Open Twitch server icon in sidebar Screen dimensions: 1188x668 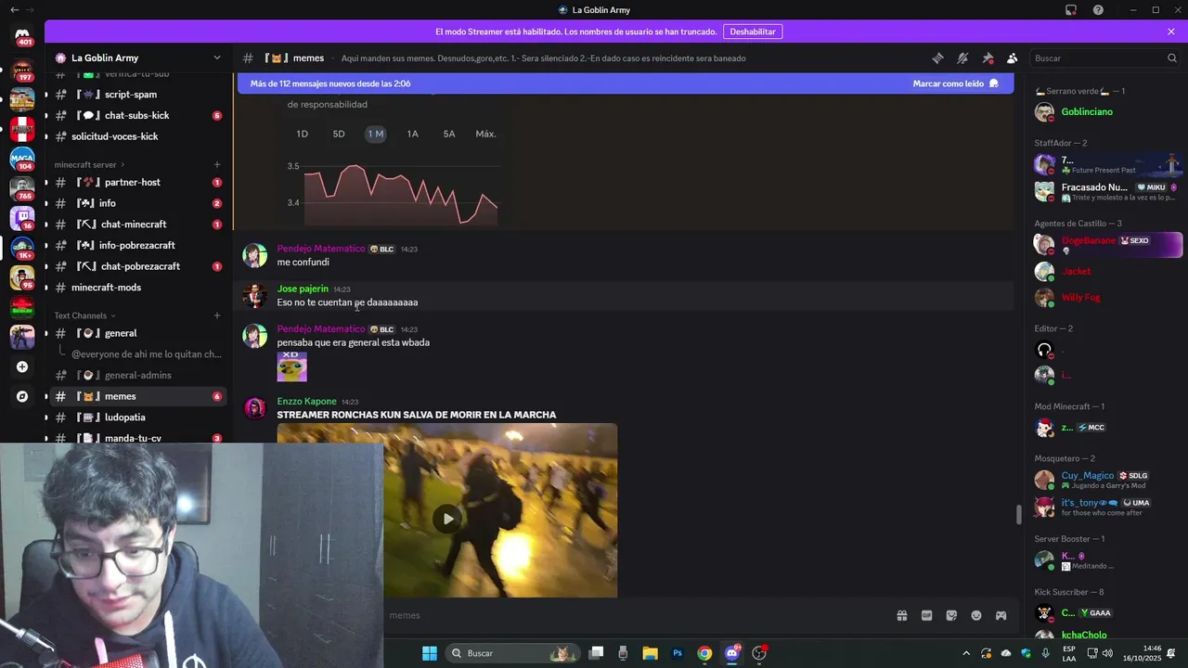[22, 218]
